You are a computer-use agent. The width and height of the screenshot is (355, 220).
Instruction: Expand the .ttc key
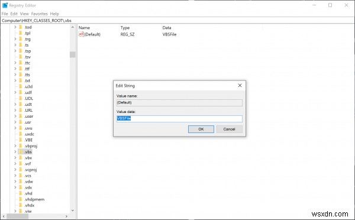pos(15,63)
